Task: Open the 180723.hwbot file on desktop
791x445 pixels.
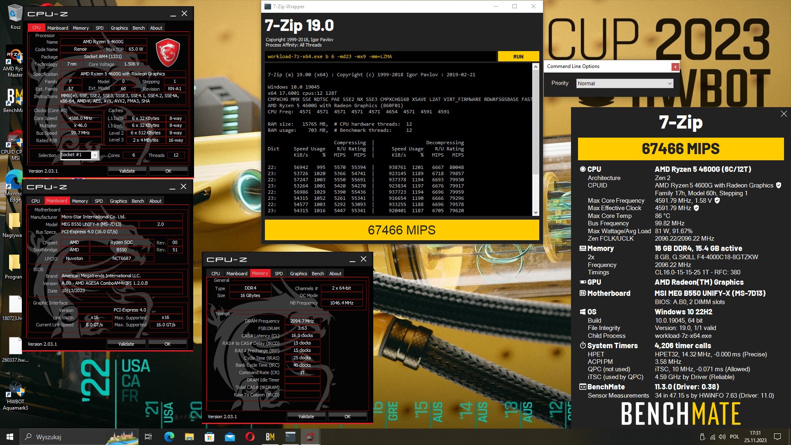Action: click(x=14, y=308)
